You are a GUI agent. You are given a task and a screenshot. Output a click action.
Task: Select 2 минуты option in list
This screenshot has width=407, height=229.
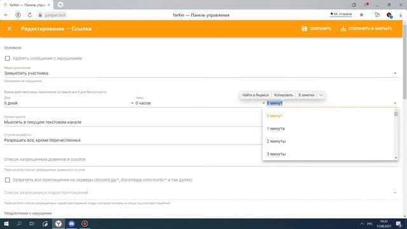[328, 141]
